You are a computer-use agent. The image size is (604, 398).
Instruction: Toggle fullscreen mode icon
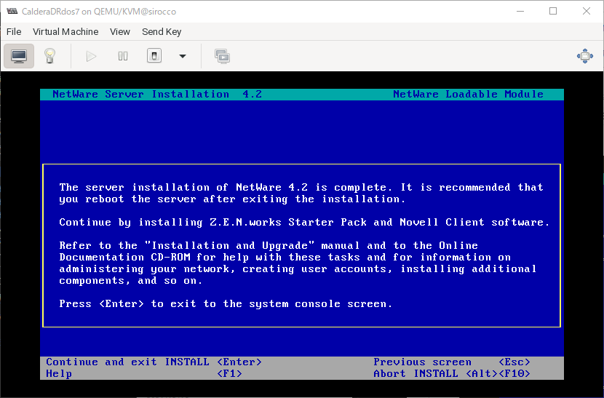tap(585, 56)
